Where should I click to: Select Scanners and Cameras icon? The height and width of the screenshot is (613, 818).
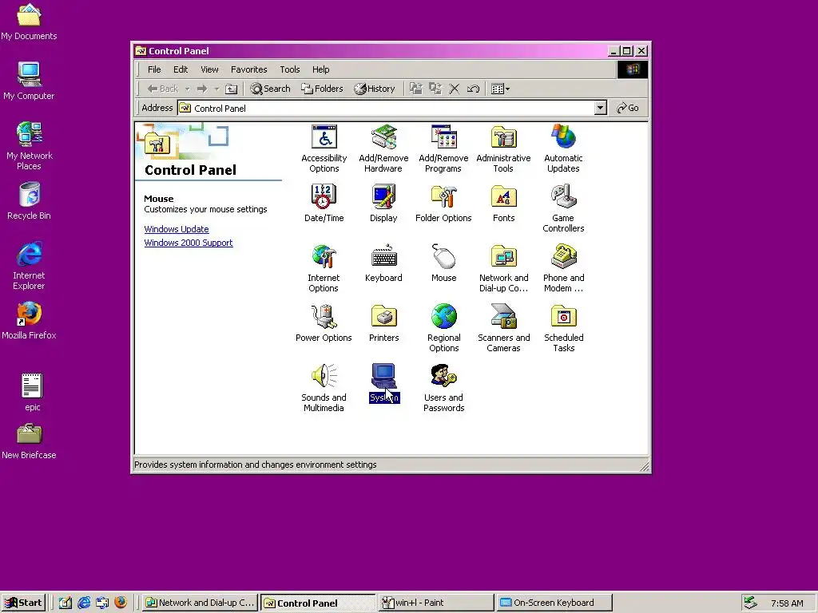(503, 328)
